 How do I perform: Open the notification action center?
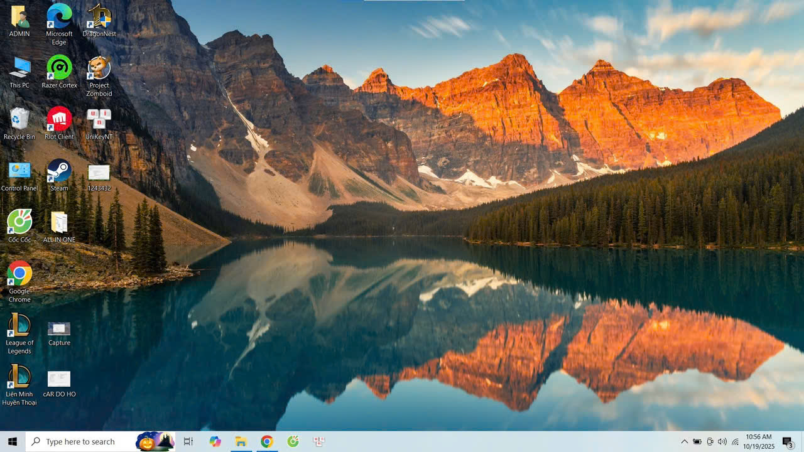point(788,442)
